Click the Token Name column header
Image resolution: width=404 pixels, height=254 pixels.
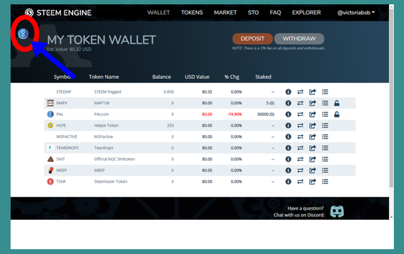point(104,77)
